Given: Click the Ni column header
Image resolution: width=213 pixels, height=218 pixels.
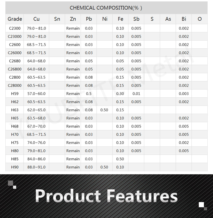Looking at the screenshot, I should pos(105,19).
